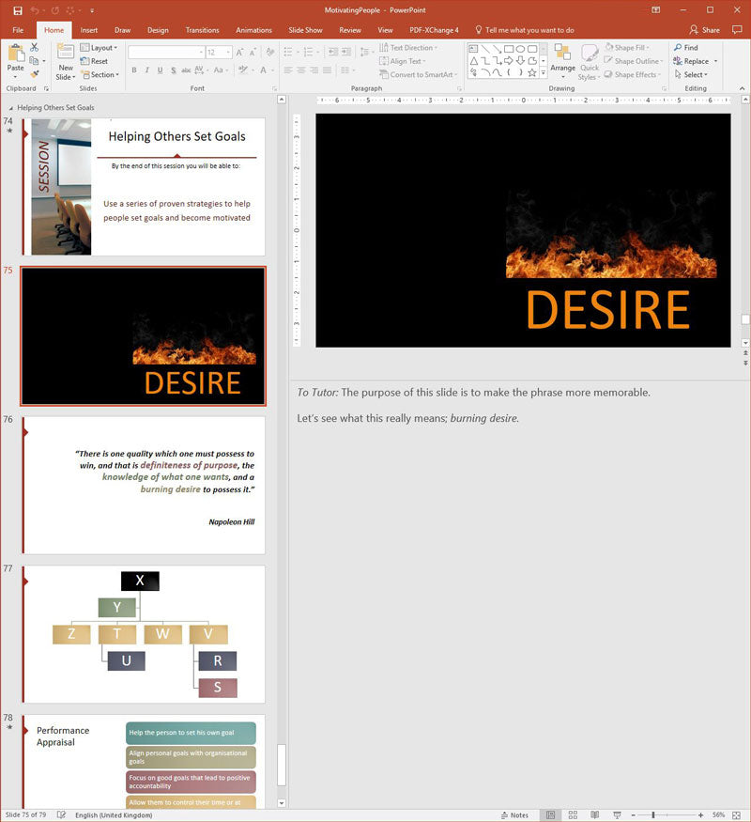Viewport: 751px width, 822px height.
Task: Switch to the Transitions tab
Action: point(202,30)
